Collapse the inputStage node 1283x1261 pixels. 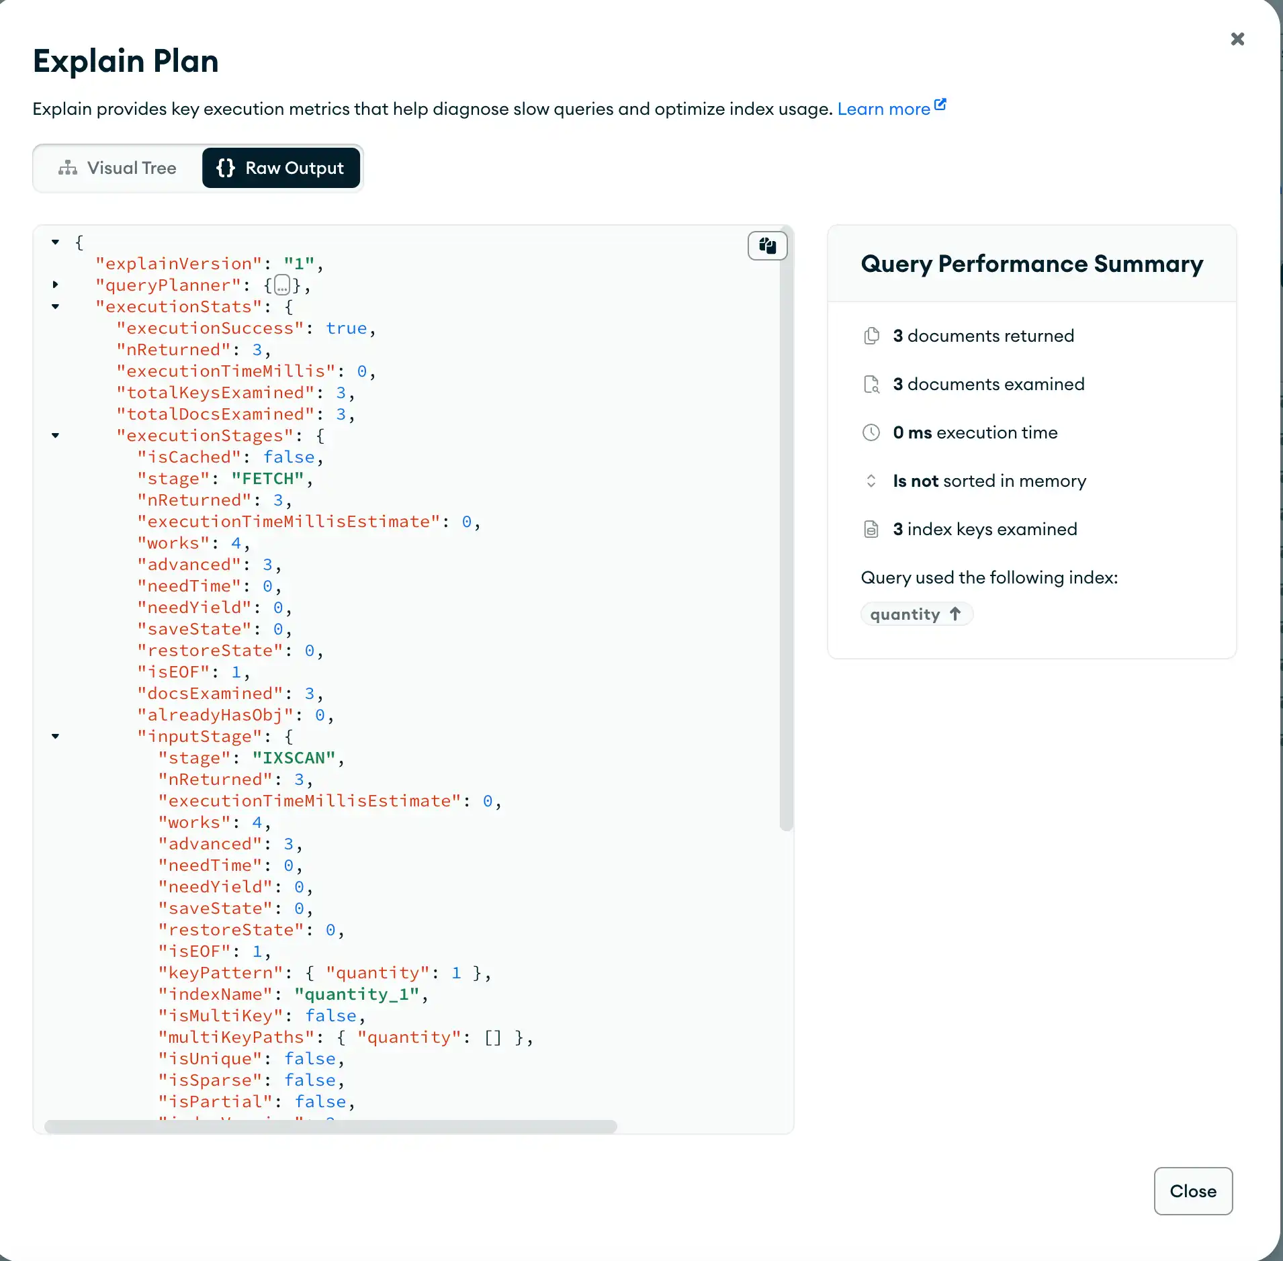click(56, 737)
